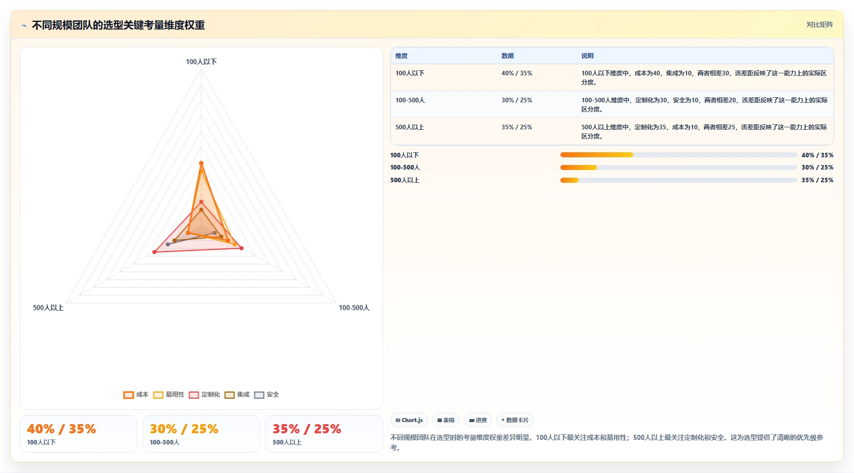Toggle the 集成 legend item
The height and width of the screenshot is (473, 854).
pyautogui.click(x=237, y=395)
